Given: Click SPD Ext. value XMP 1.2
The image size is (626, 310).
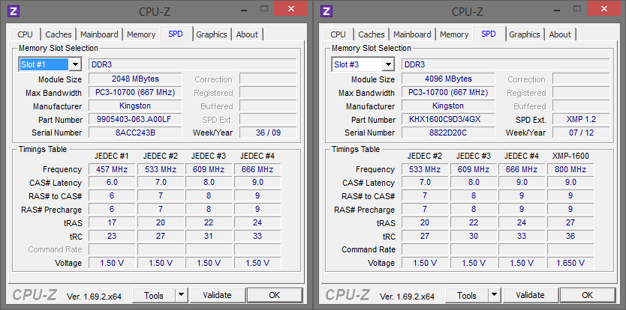Looking at the screenshot, I should 581,119.
